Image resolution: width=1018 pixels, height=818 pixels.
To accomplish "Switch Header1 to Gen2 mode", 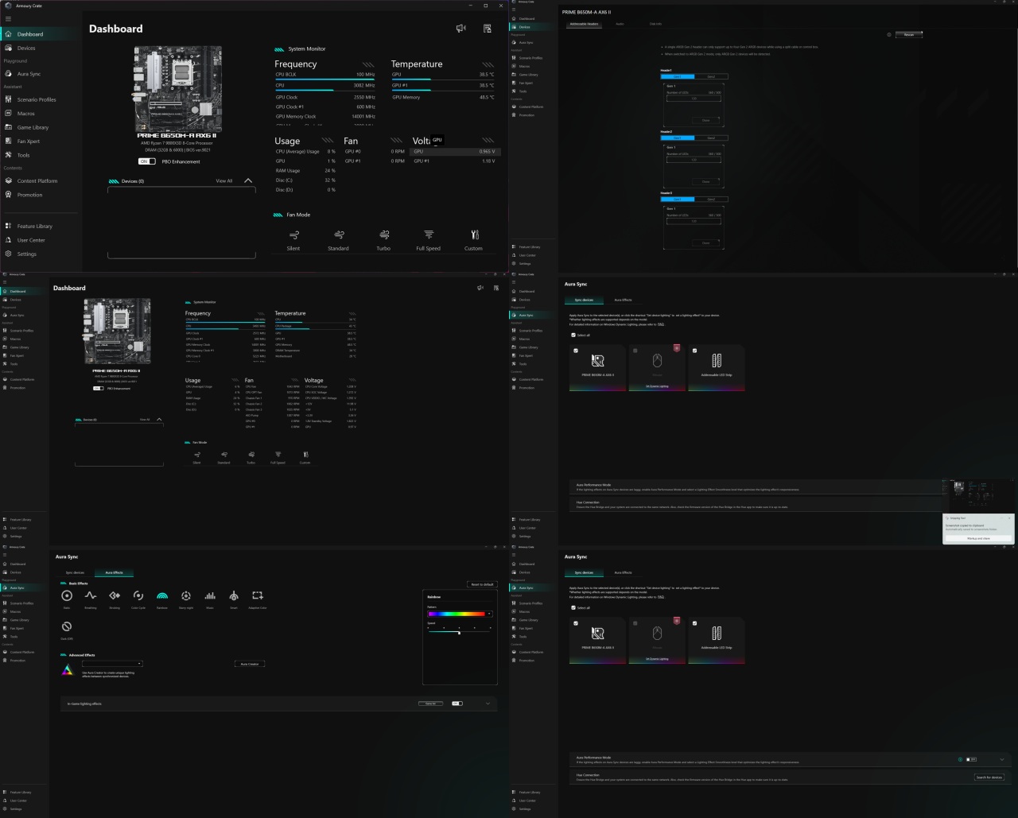I will 712,76.
